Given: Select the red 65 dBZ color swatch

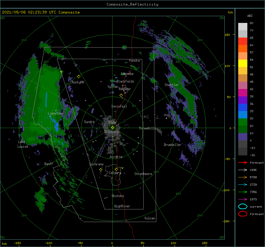Looking at the screenshot, I should [x=243, y=41].
